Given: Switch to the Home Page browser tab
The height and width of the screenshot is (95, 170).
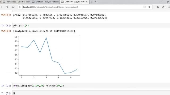Looking at the screenshot, I should (x=16, y=2).
